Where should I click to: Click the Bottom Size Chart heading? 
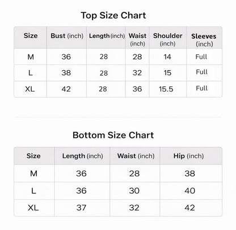pos(113,135)
